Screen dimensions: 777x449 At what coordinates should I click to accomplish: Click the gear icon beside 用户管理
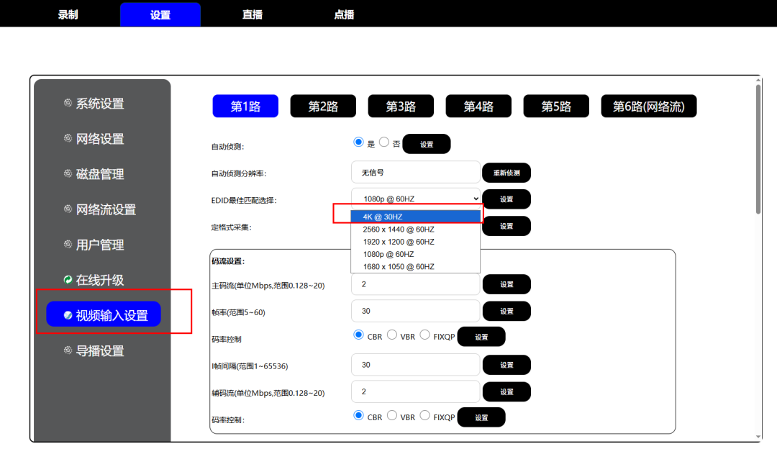click(69, 244)
